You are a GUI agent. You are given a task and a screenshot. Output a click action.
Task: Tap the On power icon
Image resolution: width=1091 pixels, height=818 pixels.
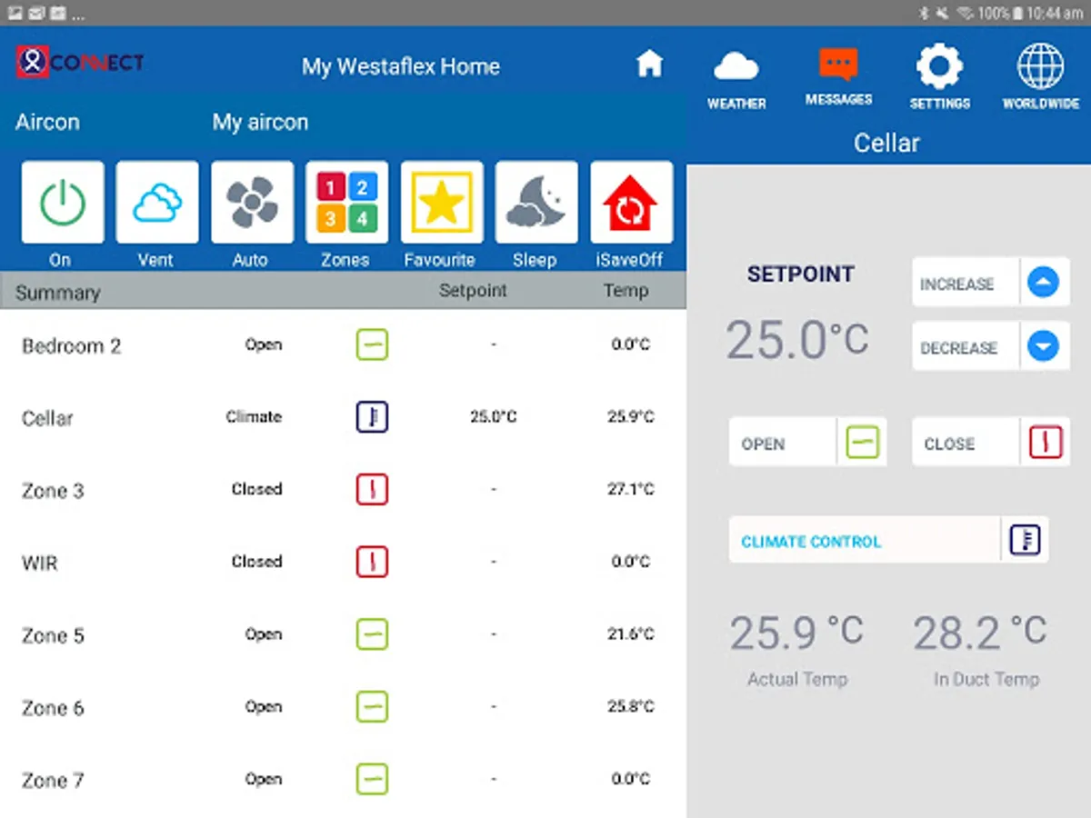(x=63, y=202)
